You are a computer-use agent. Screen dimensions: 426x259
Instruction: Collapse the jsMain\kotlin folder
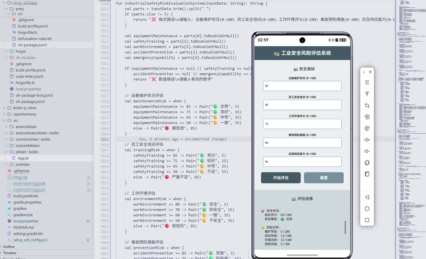coord(7,152)
